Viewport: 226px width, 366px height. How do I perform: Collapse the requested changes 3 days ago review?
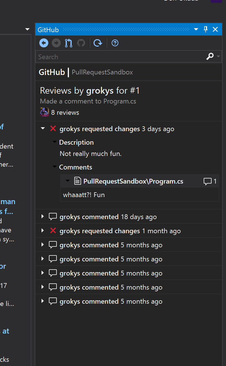(43, 129)
